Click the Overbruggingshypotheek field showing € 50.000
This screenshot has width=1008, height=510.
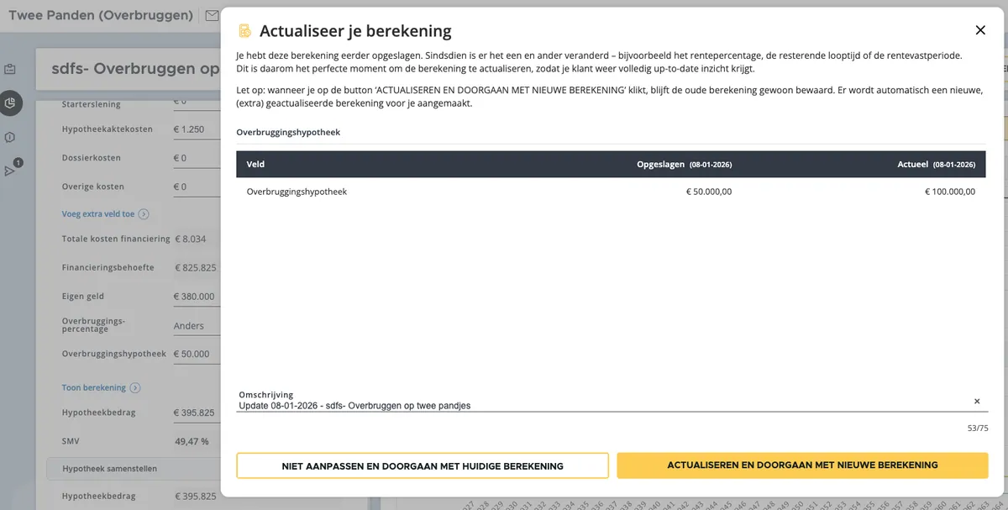pyautogui.click(x=196, y=355)
